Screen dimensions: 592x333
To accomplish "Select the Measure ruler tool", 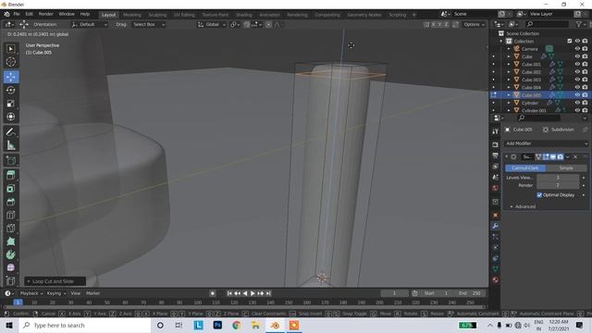I will click(x=10, y=145).
